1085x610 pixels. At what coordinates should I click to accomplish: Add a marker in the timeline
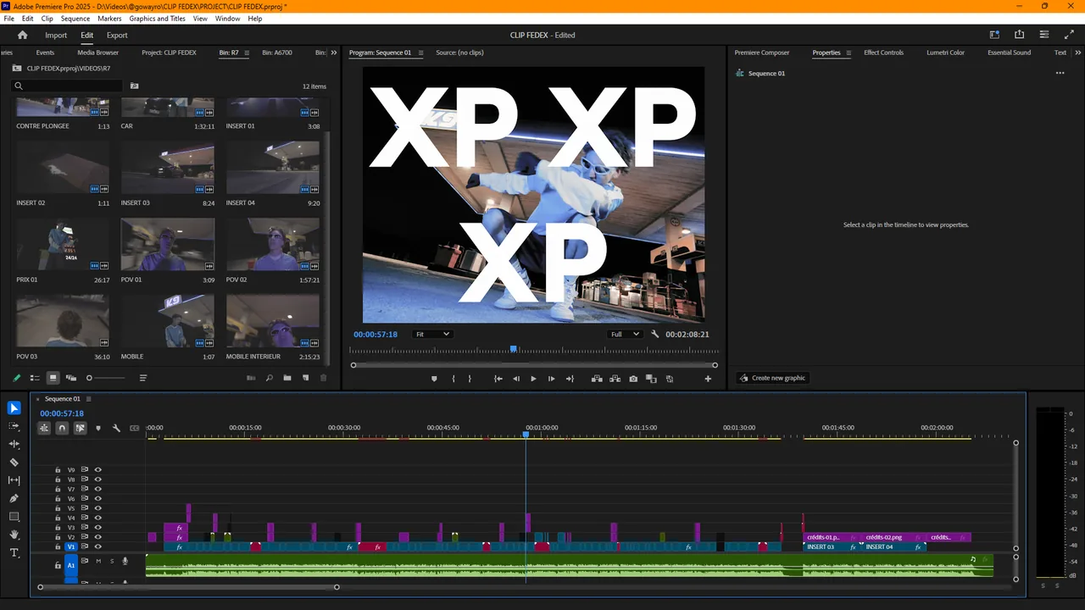click(98, 428)
